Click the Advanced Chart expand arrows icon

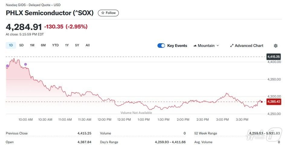[x=232, y=46]
